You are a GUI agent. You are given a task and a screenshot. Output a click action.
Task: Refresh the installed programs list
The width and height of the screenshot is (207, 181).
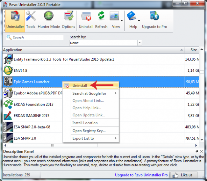101,20
